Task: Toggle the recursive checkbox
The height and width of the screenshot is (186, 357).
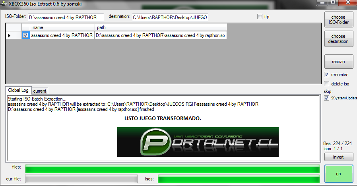Action: 326,75
